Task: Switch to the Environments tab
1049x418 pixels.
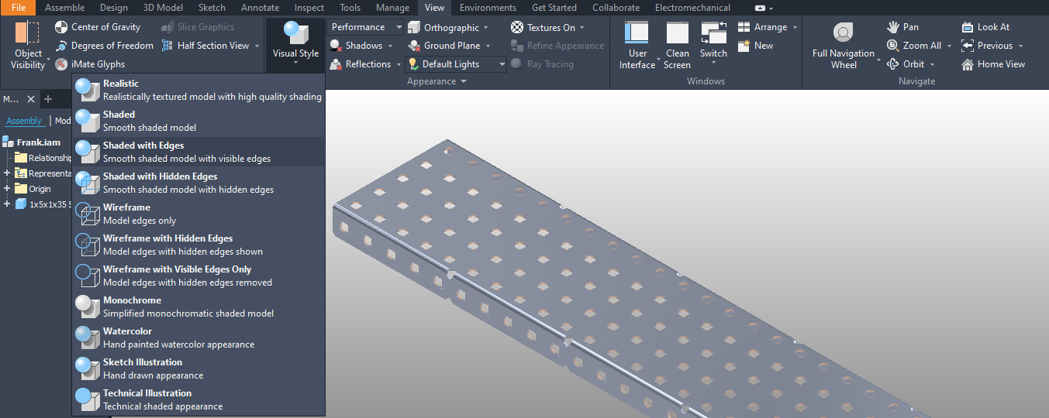Action: pyautogui.click(x=488, y=8)
